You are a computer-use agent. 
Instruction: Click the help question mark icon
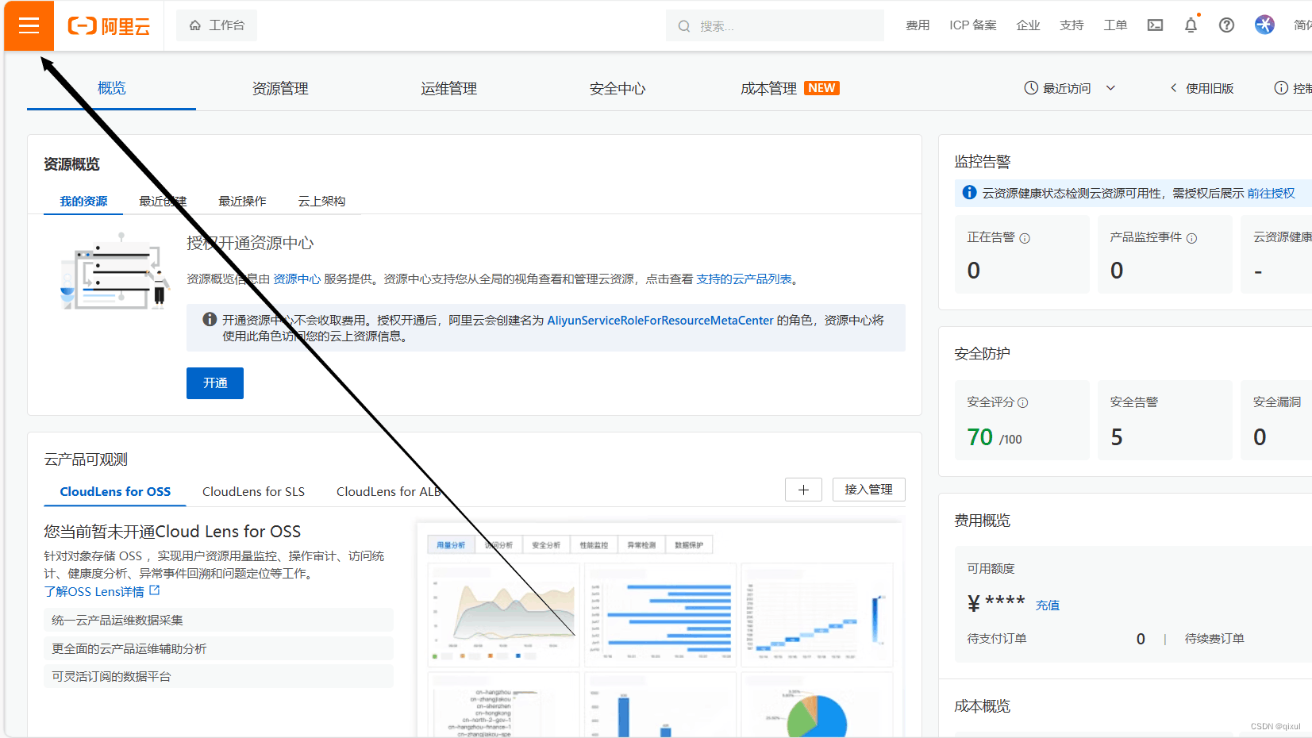(1226, 25)
